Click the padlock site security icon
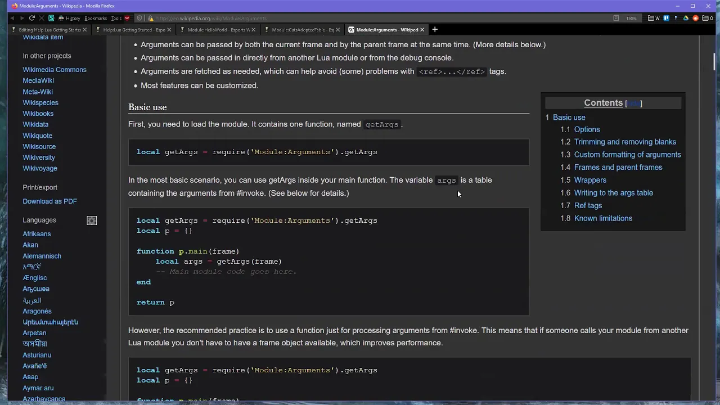Image resolution: width=720 pixels, height=405 pixels. point(151,18)
